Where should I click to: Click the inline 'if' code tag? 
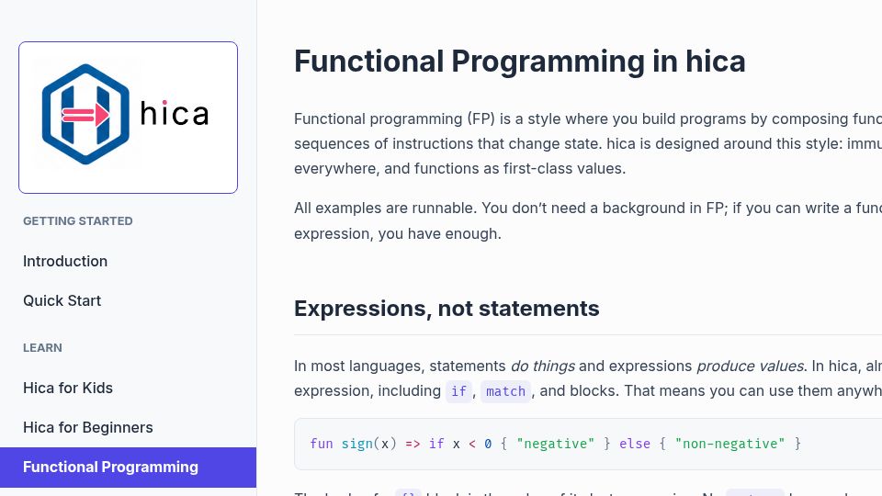[458, 391]
